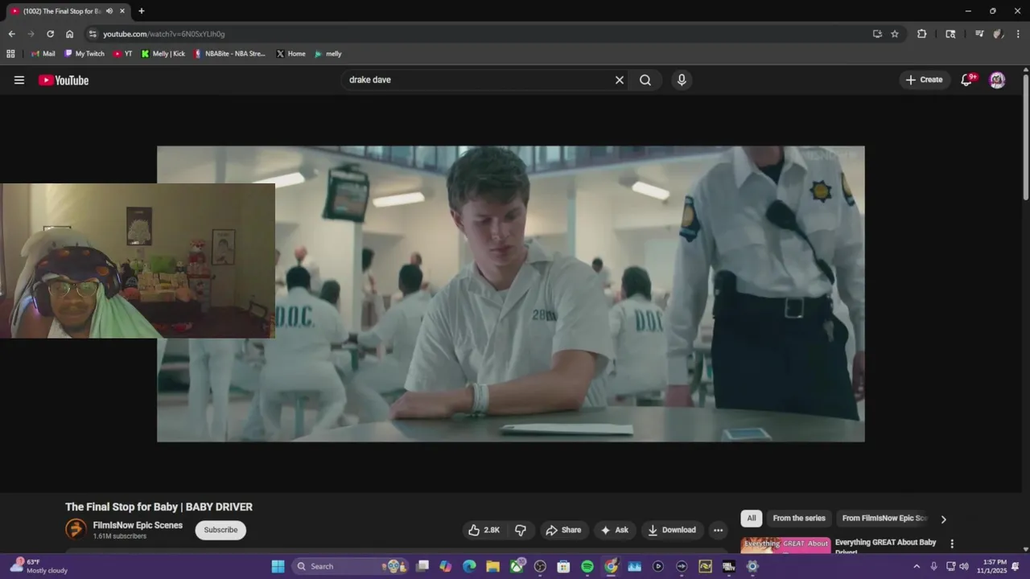Download the video
Image resolution: width=1030 pixels, height=579 pixels.
[672, 530]
